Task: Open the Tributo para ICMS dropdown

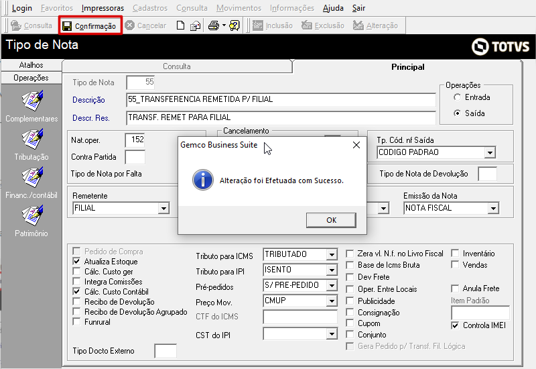Action: [x=332, y=255]
